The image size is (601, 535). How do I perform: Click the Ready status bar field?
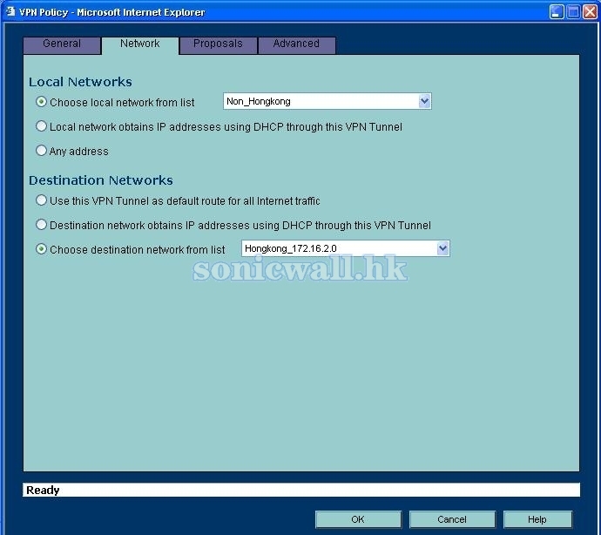(301, 490)
